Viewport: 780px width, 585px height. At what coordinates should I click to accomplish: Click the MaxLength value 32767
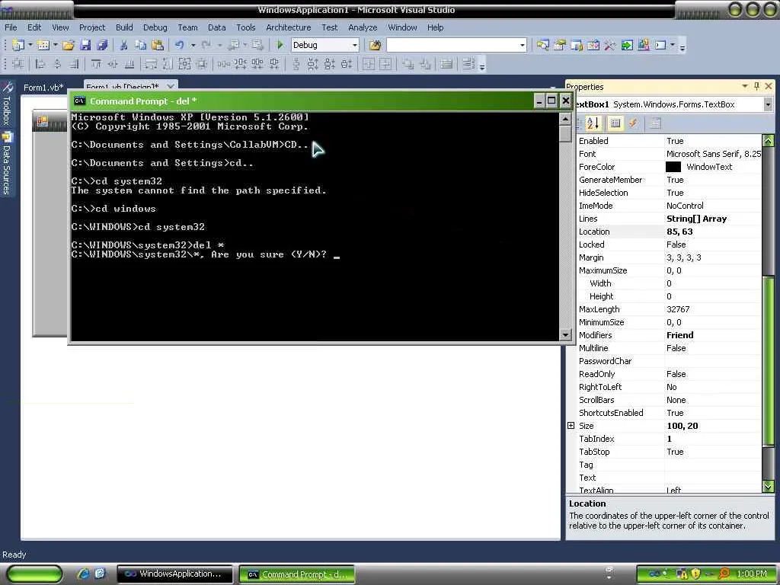678,309
